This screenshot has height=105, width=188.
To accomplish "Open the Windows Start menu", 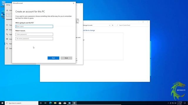I will pyautogui.click(x=2, y=103).
